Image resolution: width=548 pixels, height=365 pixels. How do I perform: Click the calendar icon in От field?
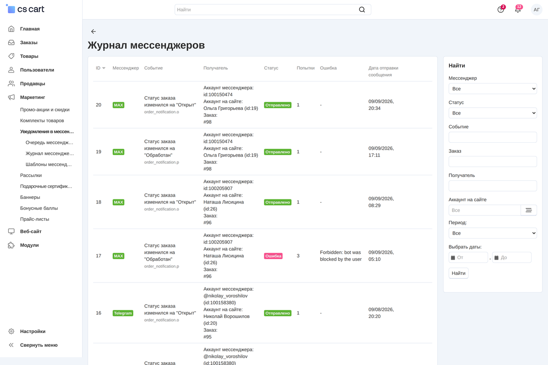click(x=453, y=258)
